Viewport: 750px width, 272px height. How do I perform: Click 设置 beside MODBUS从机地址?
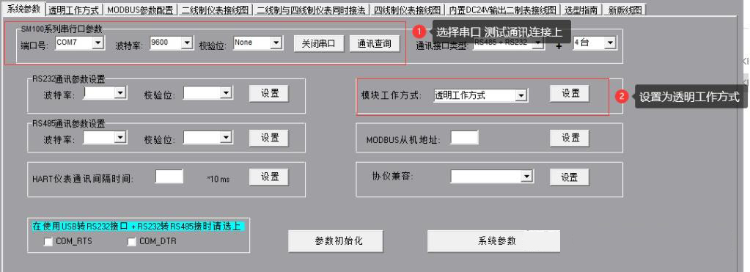click(570, 138)
